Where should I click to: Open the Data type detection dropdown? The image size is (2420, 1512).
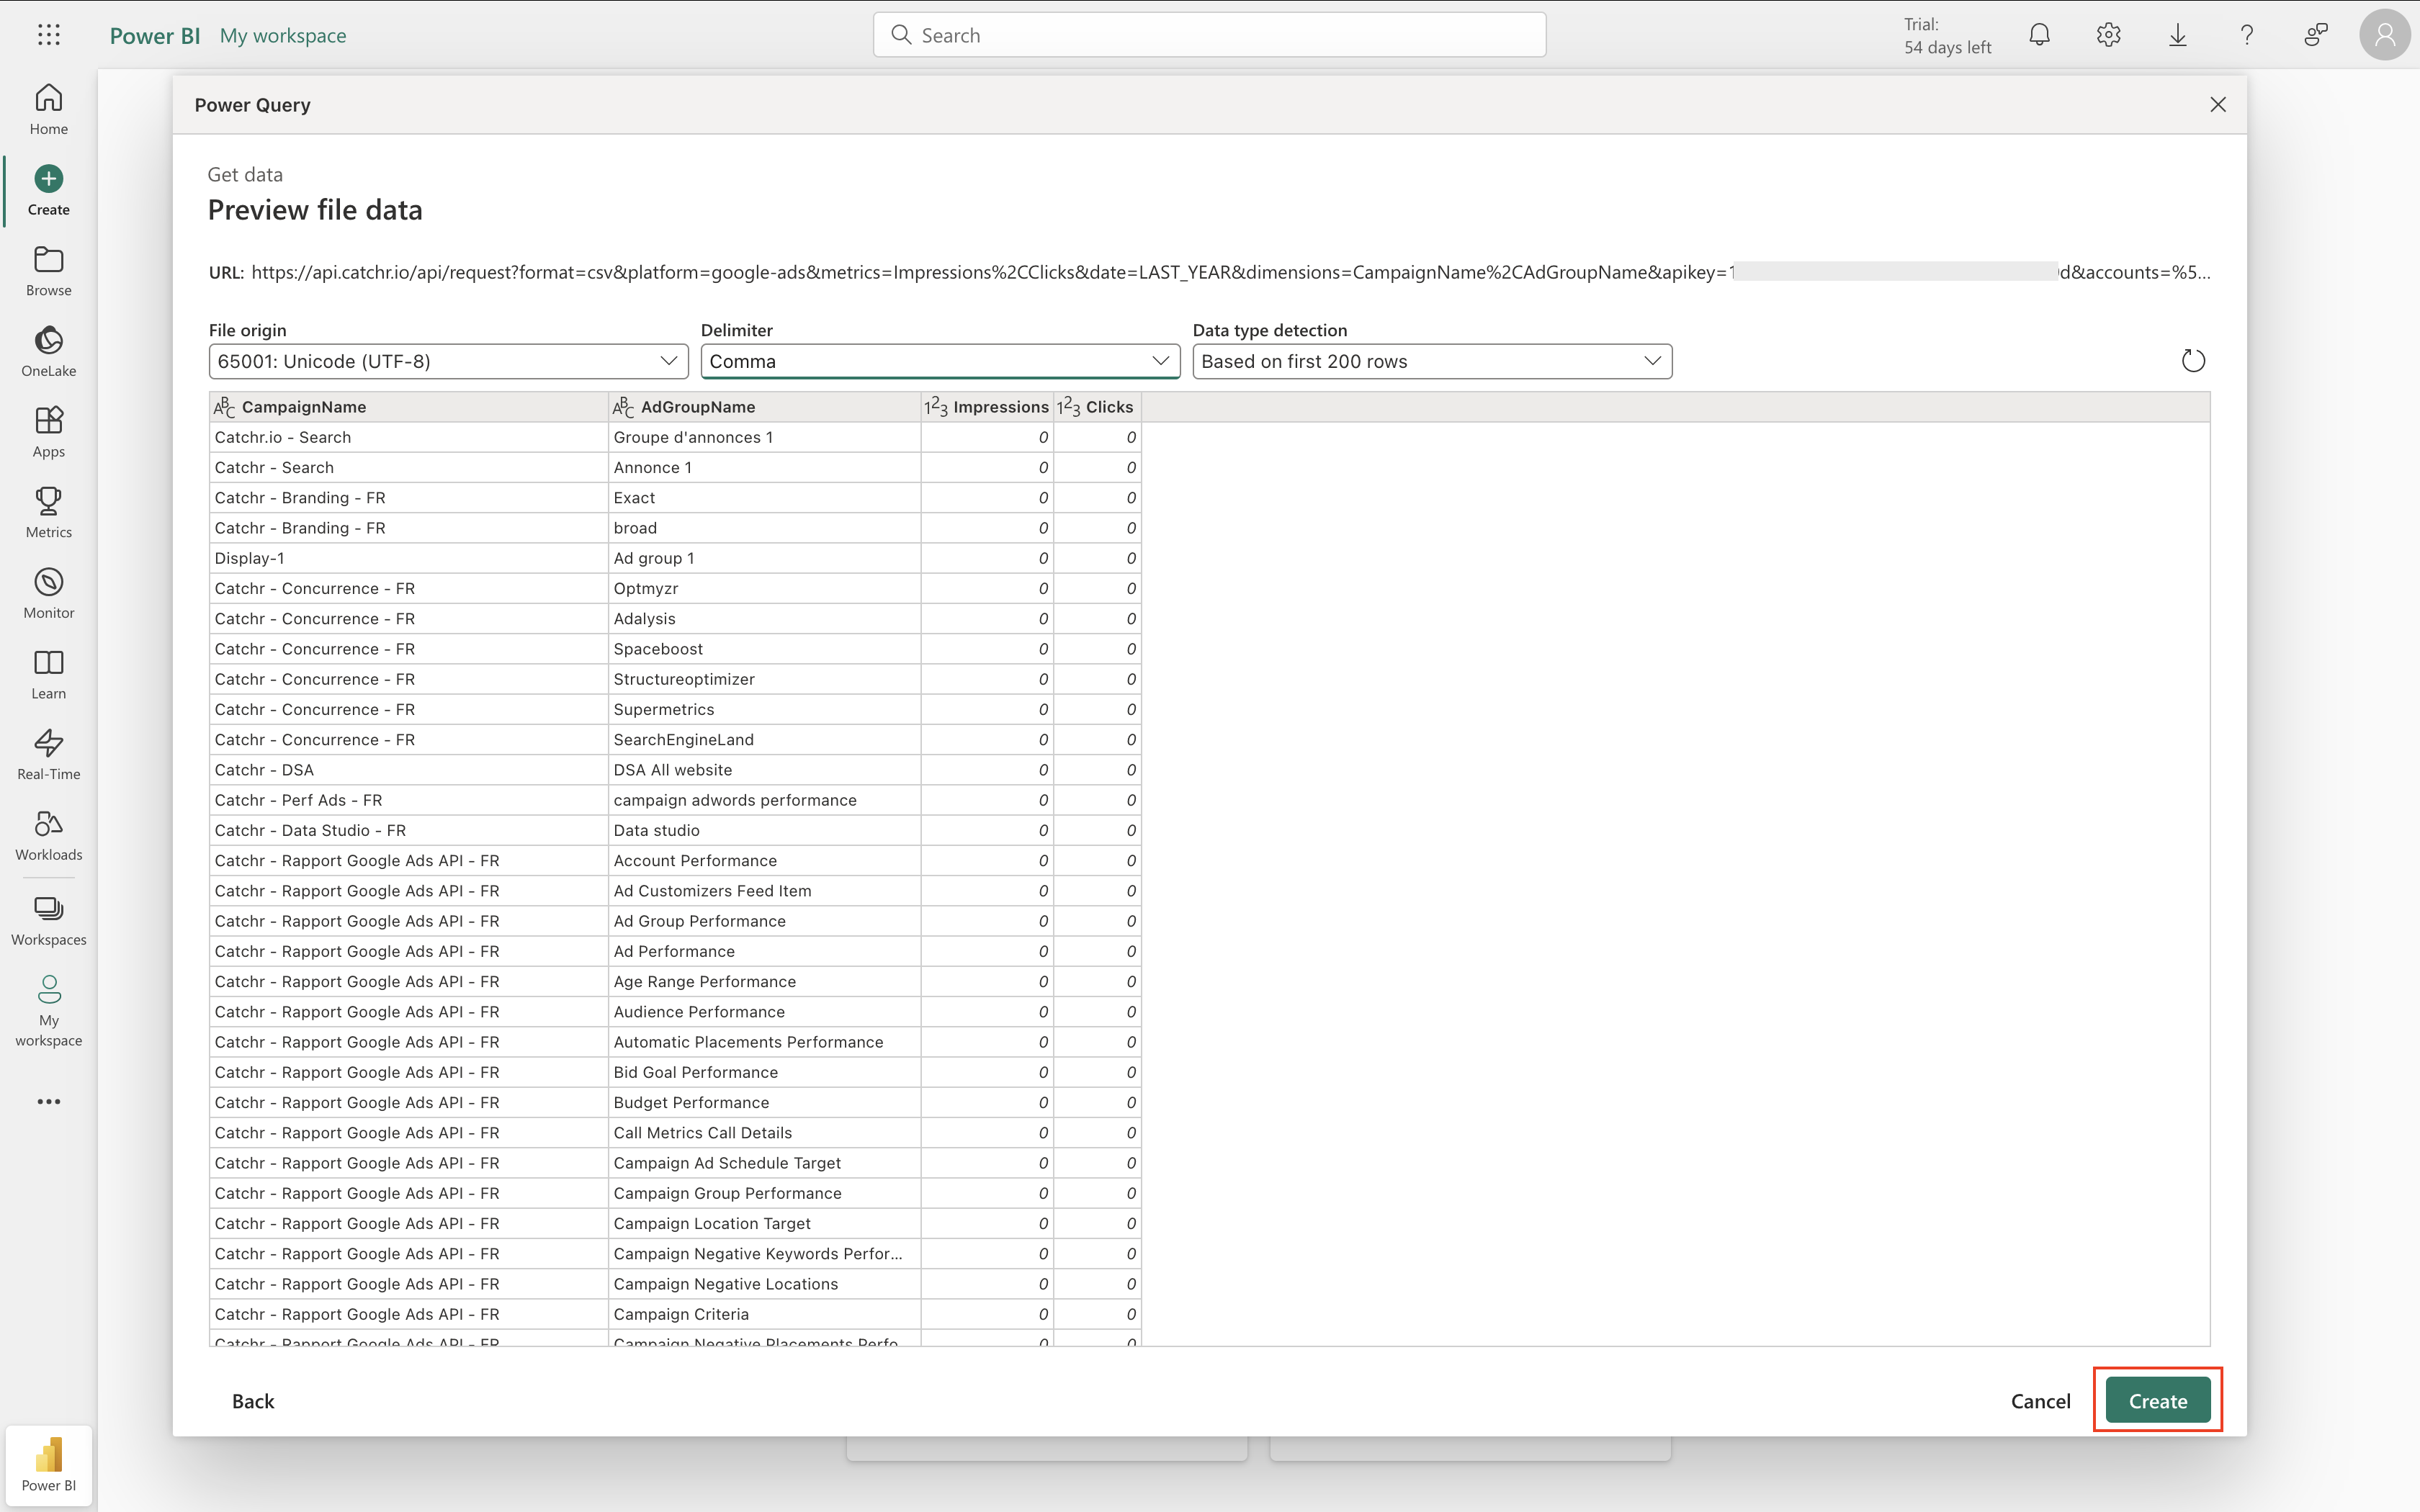[1432, 361]
